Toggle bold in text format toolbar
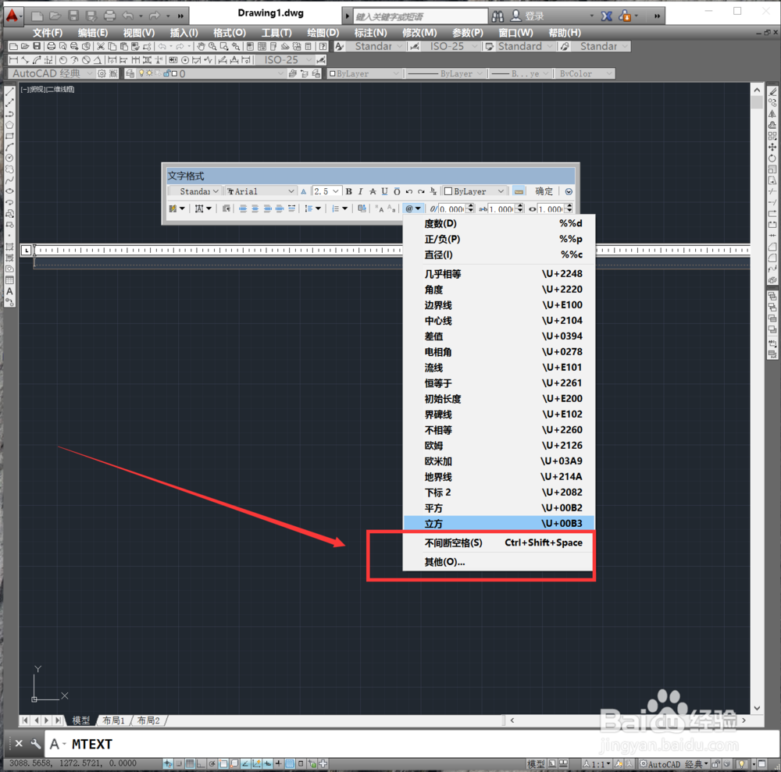Image resolution: width=781 pixels, height=772 pixels. 348,191
